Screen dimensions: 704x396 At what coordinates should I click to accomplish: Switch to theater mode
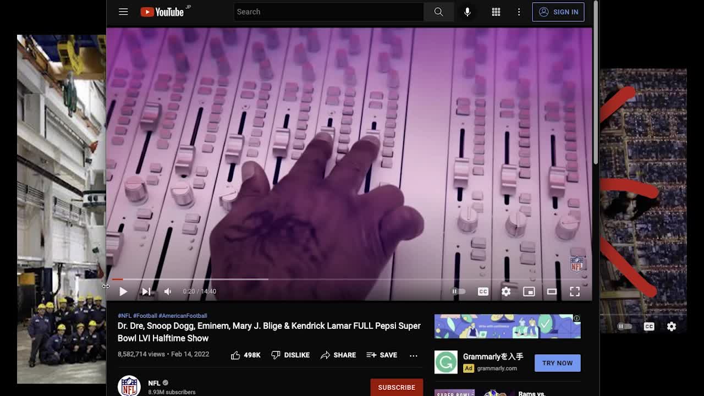pos(552,291)
